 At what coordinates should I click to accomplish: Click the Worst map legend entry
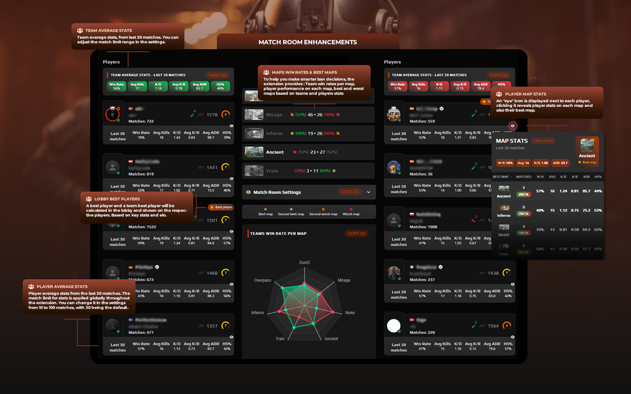pos(351,212)
